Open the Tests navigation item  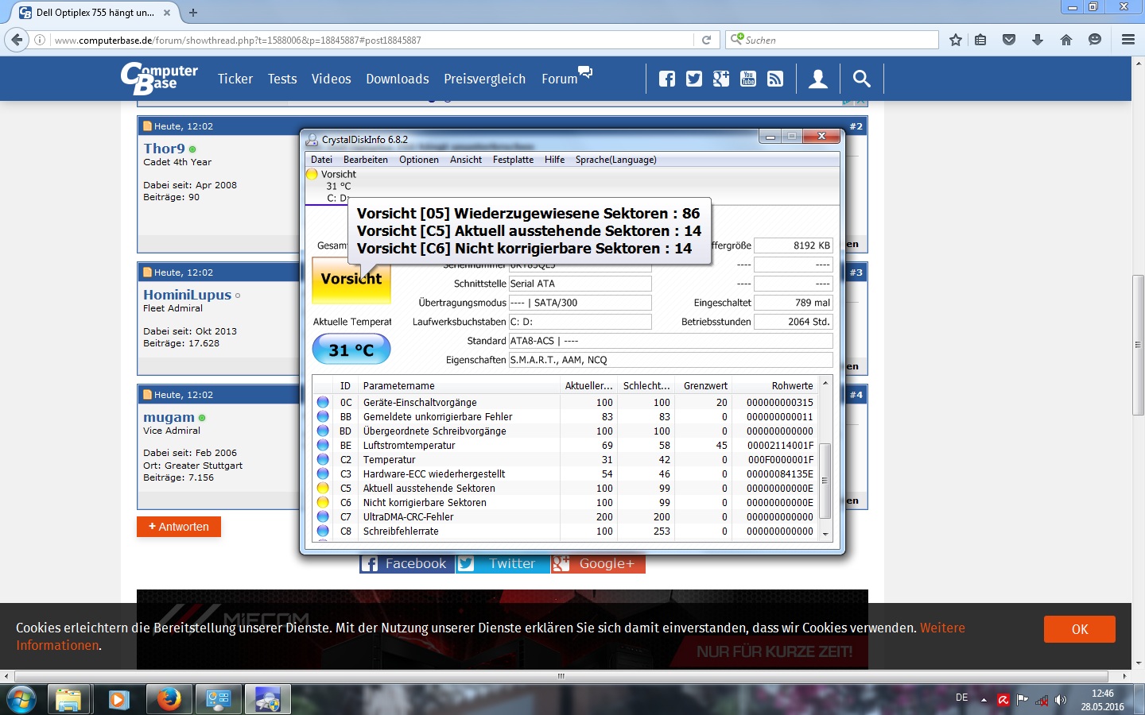[282, 79]
